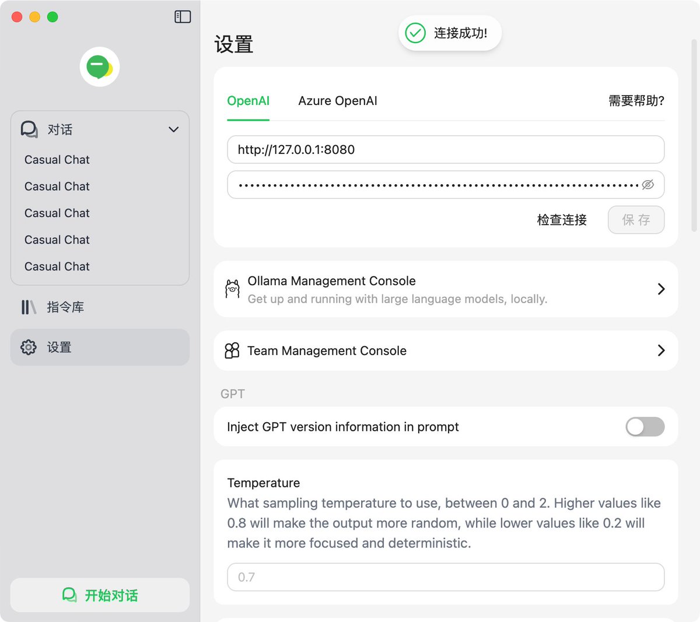The width and height of the screenshot is (700, 622).
Task: Click the 需要帮助? help link
Action: [636, 101]
